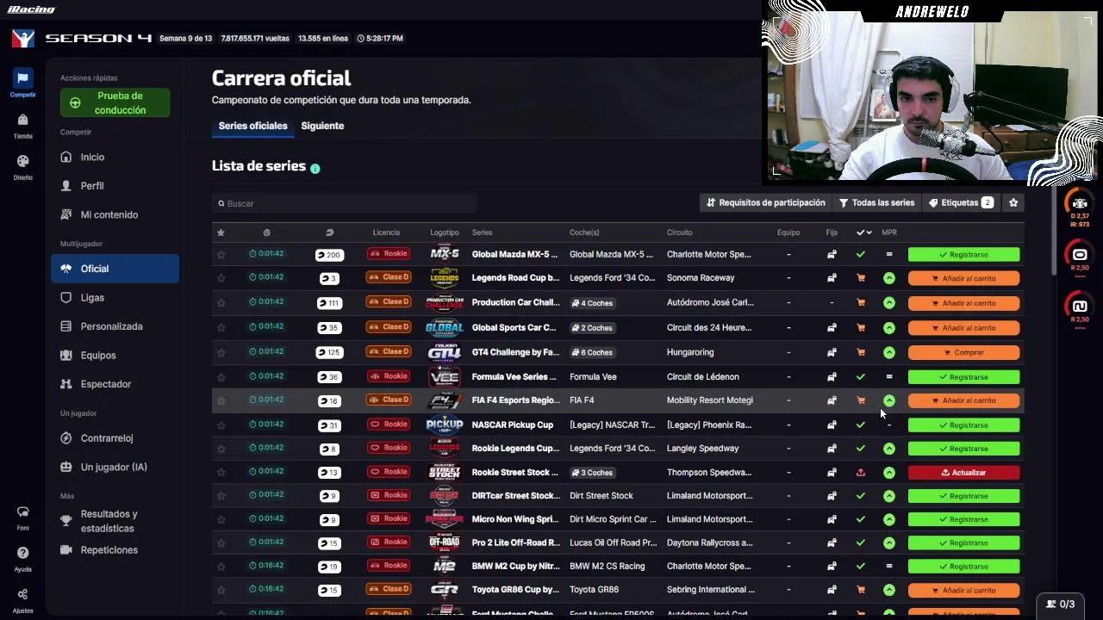
Task: Open the Diseño paint palette icon
Action: [x=23, y=161]
